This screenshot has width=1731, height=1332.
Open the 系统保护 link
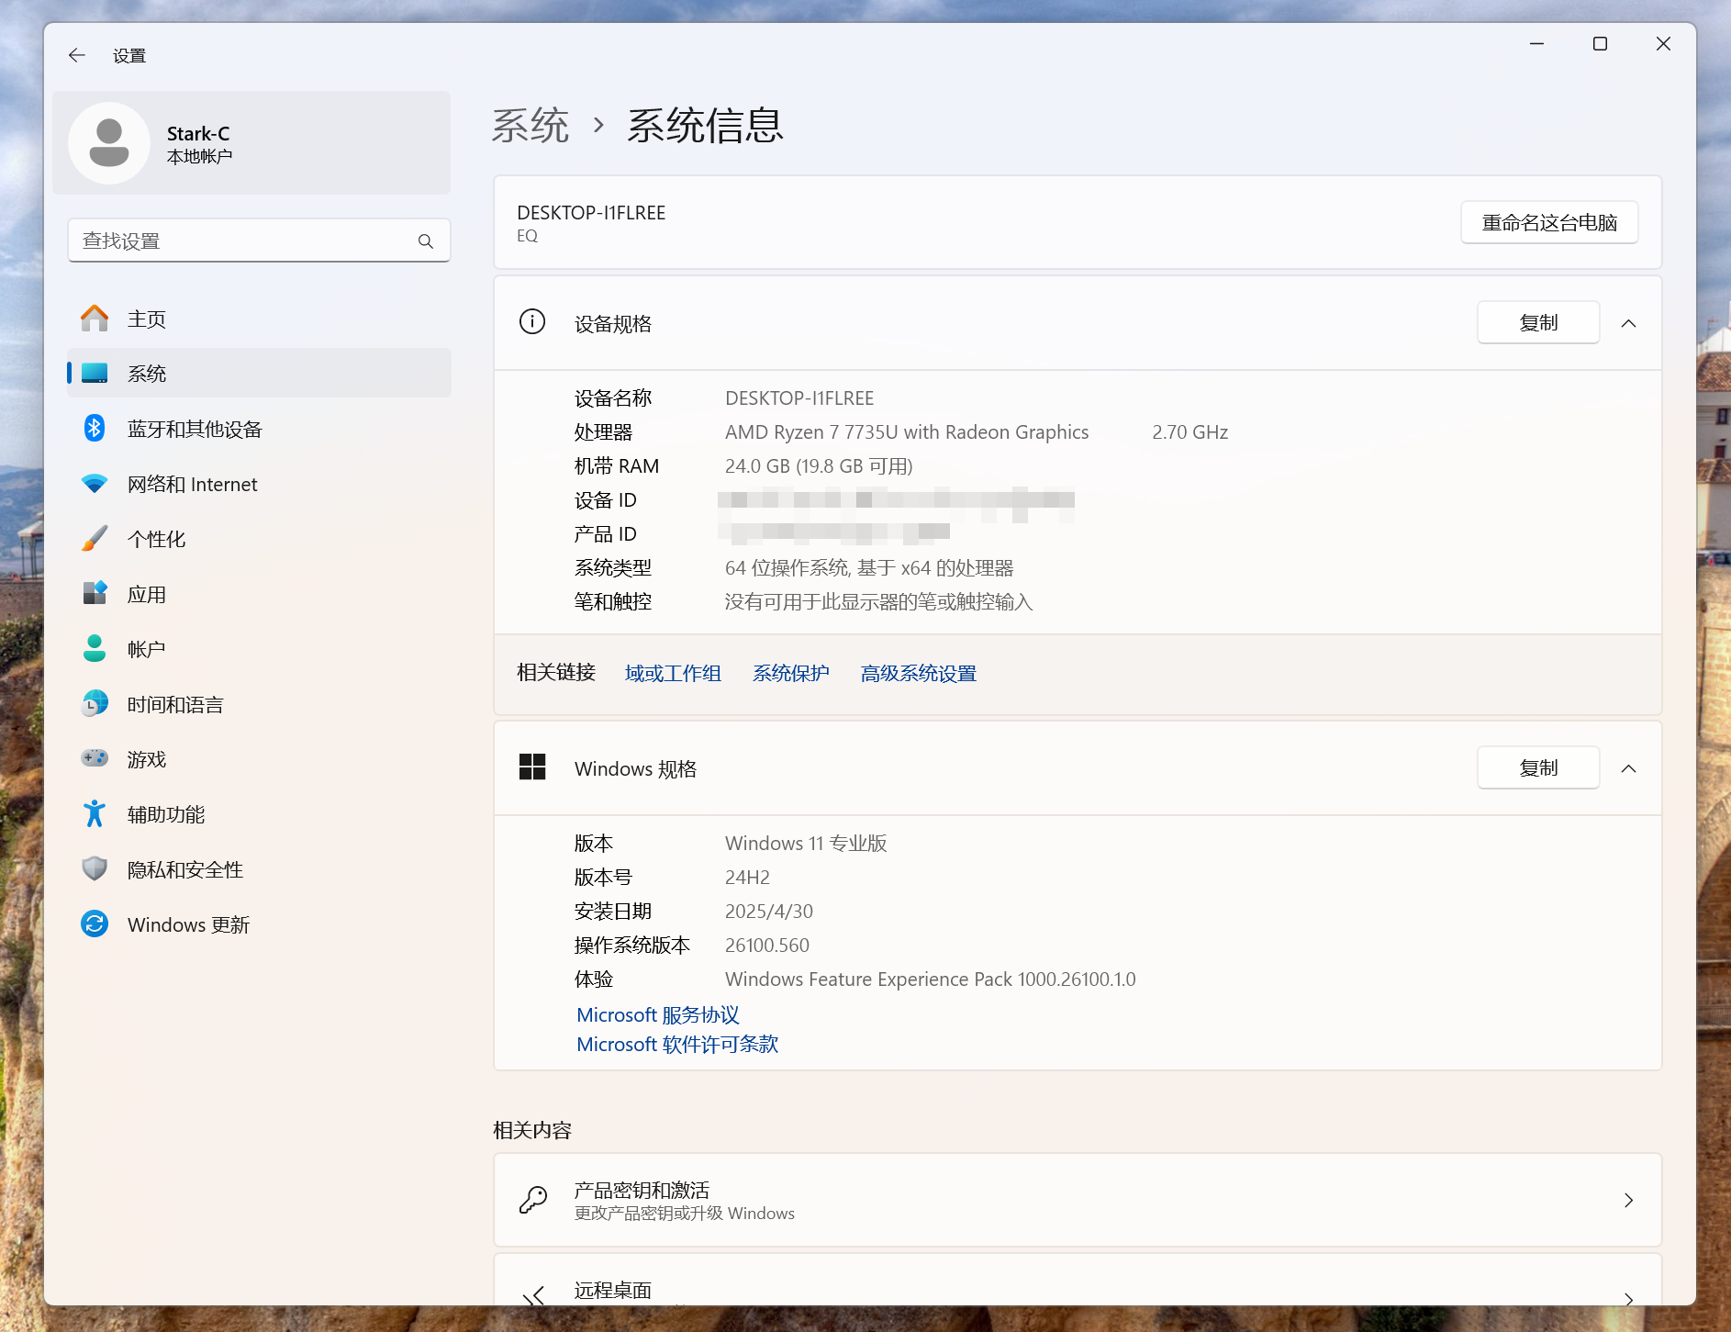tap(791, 673)
